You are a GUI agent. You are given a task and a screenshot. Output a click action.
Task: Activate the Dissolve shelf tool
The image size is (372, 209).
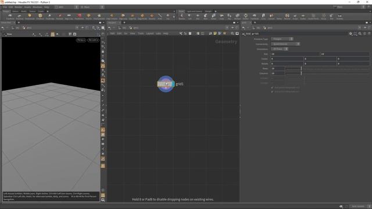152,16
